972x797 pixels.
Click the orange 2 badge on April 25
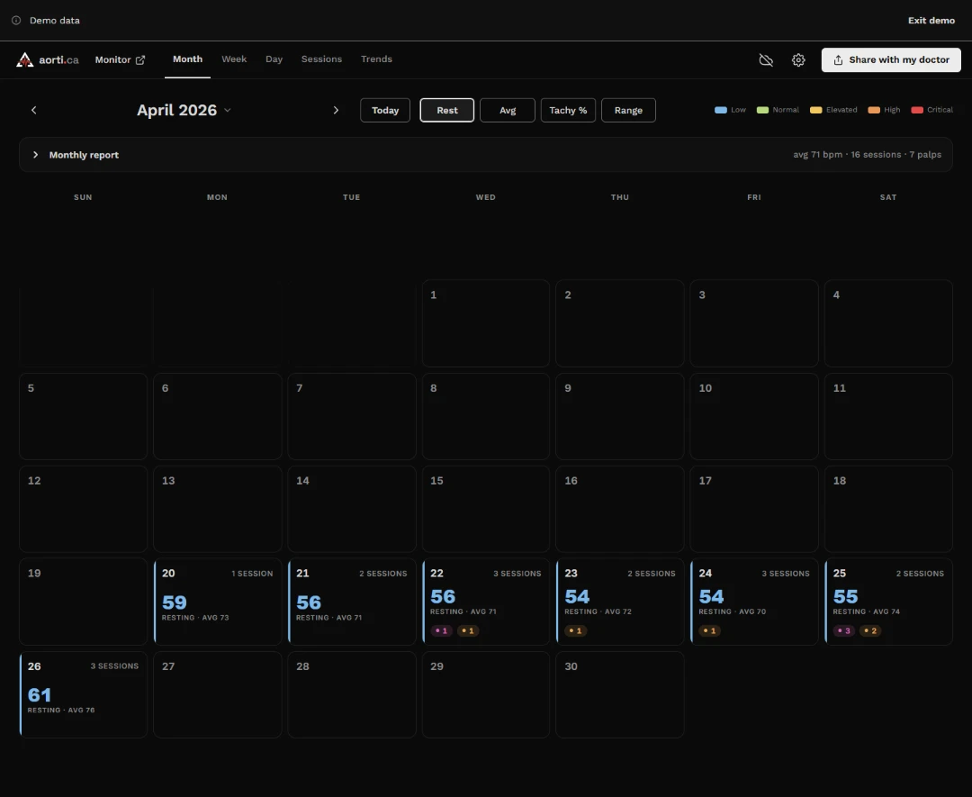pos(870,630)
